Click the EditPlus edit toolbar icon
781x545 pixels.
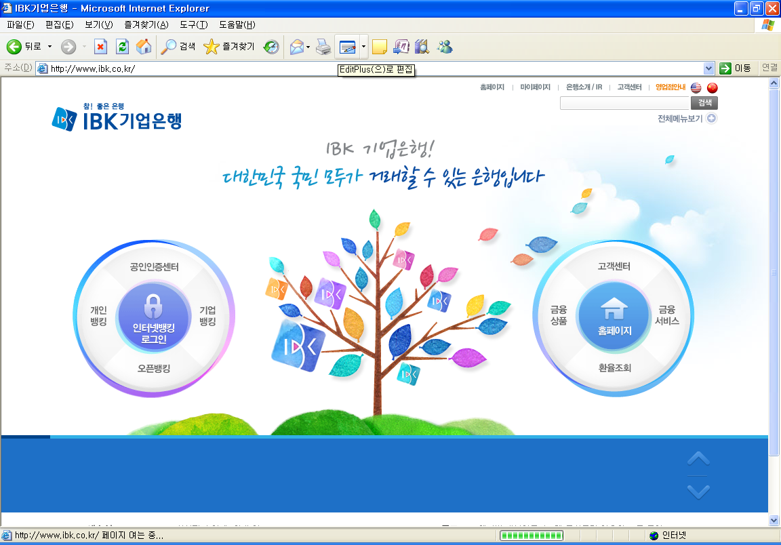(347, 47)
